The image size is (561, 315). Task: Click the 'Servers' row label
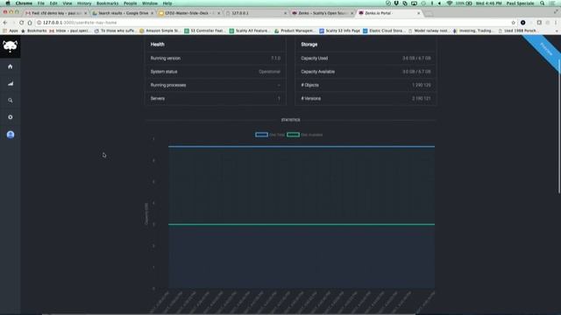click(158, 99)
